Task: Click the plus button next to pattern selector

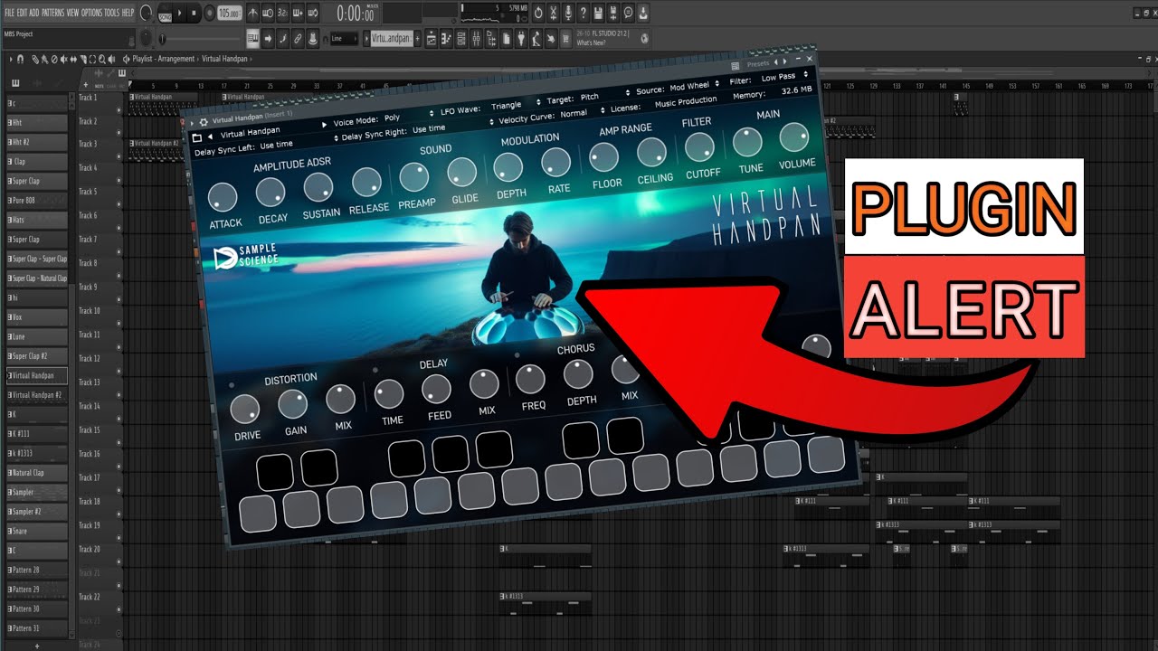Action: pyautogui.click(x=417, y=39)
